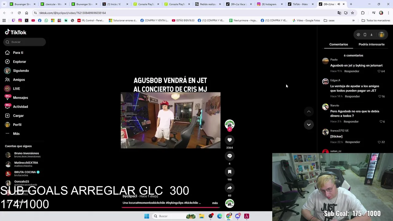Save video with bookmark icon
The height and width of the screenshot is (221, 393).
point(229,172)
